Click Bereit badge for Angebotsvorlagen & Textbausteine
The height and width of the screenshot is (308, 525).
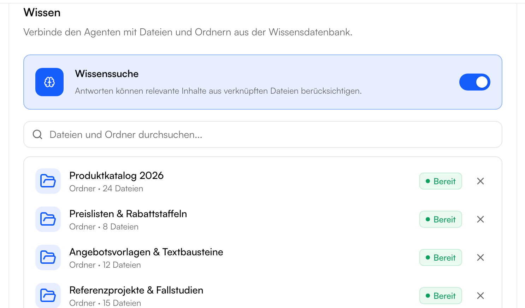(x=441, y=257)
